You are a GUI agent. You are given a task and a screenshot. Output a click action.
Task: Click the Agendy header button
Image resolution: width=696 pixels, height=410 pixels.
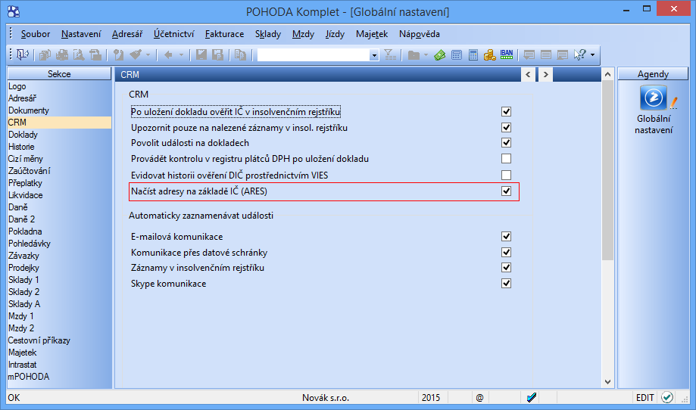[653, 73]
